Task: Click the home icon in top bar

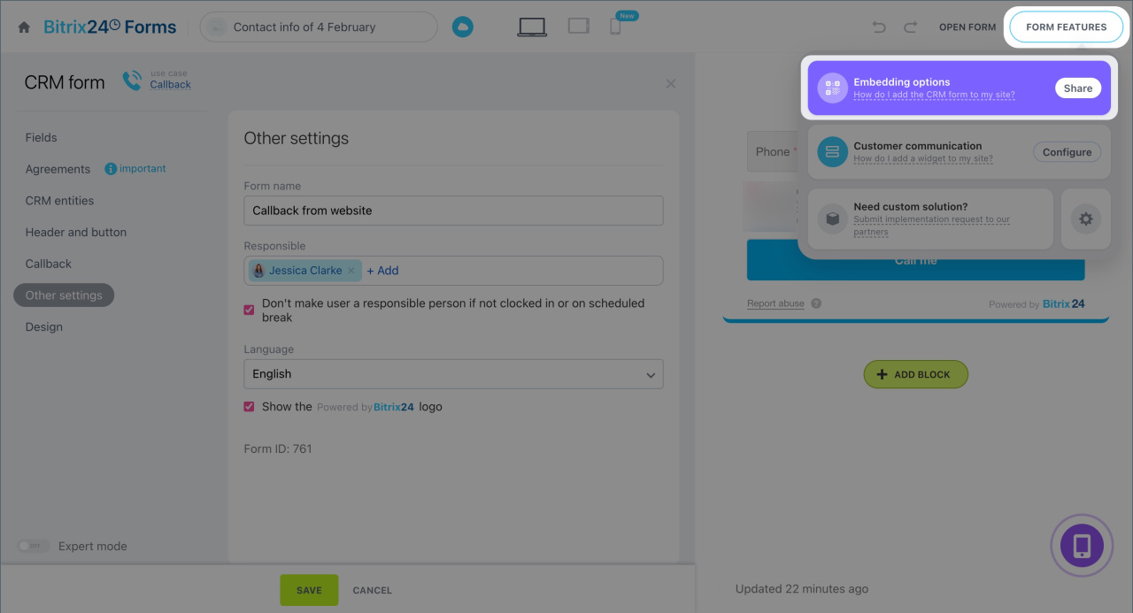Action: (x=24, y=27)
